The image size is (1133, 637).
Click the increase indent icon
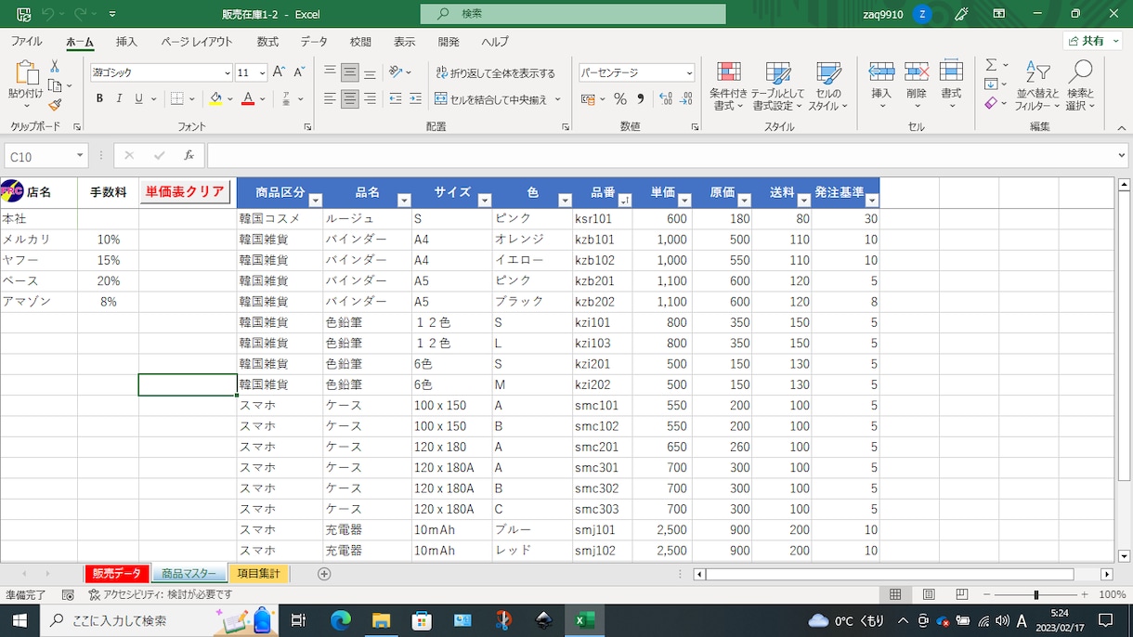[x=415, y=99]
